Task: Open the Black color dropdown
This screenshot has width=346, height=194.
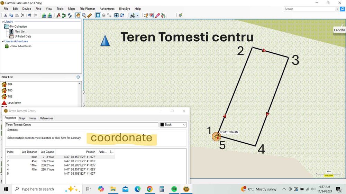Action: pyautogui.click(x=173, y=125)
